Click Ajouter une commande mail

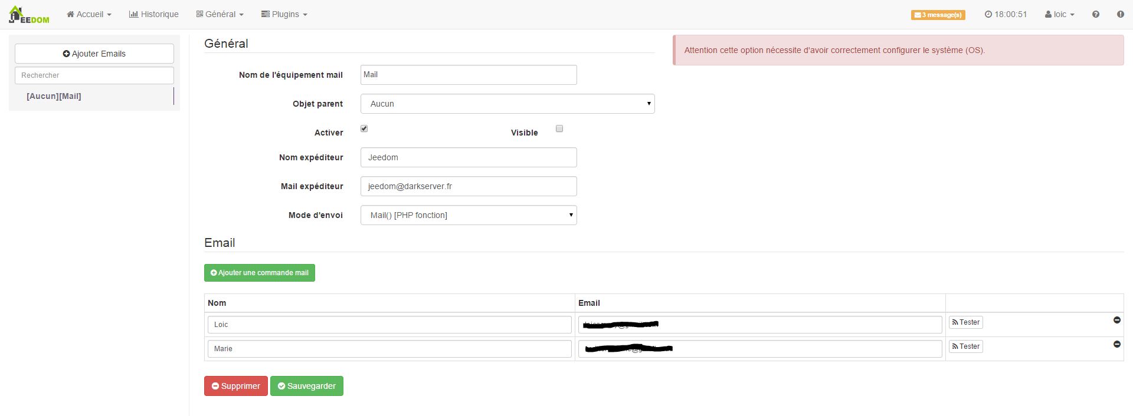[x=259, y=273]
